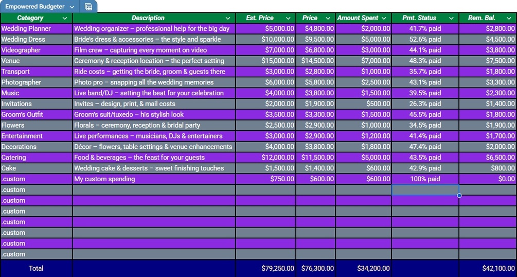
Task: Select the Music category cell
Action: tap(37, 93)
